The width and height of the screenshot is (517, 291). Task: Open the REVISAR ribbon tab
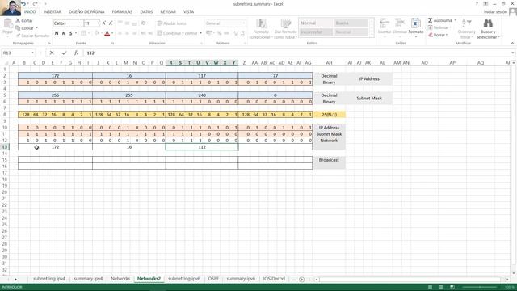click(168, 11)
